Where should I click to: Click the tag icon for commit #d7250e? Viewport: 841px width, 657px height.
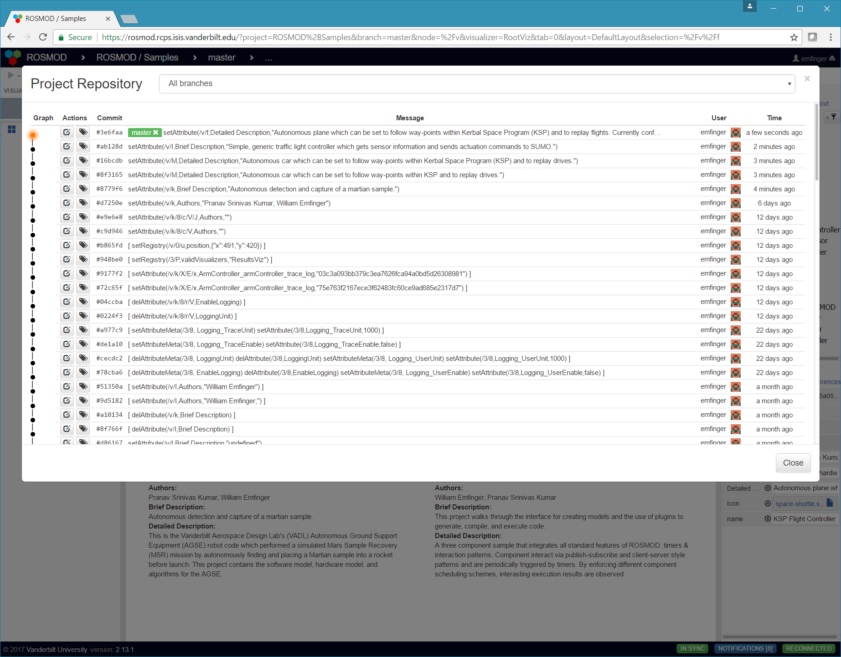(x=83, y=203)
